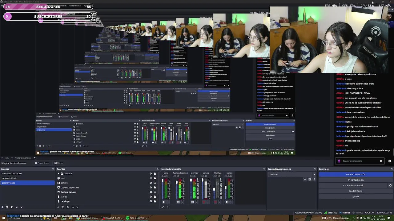Open the Windows notification center icon
Screen dimensions: 394x221
point(389,218)
